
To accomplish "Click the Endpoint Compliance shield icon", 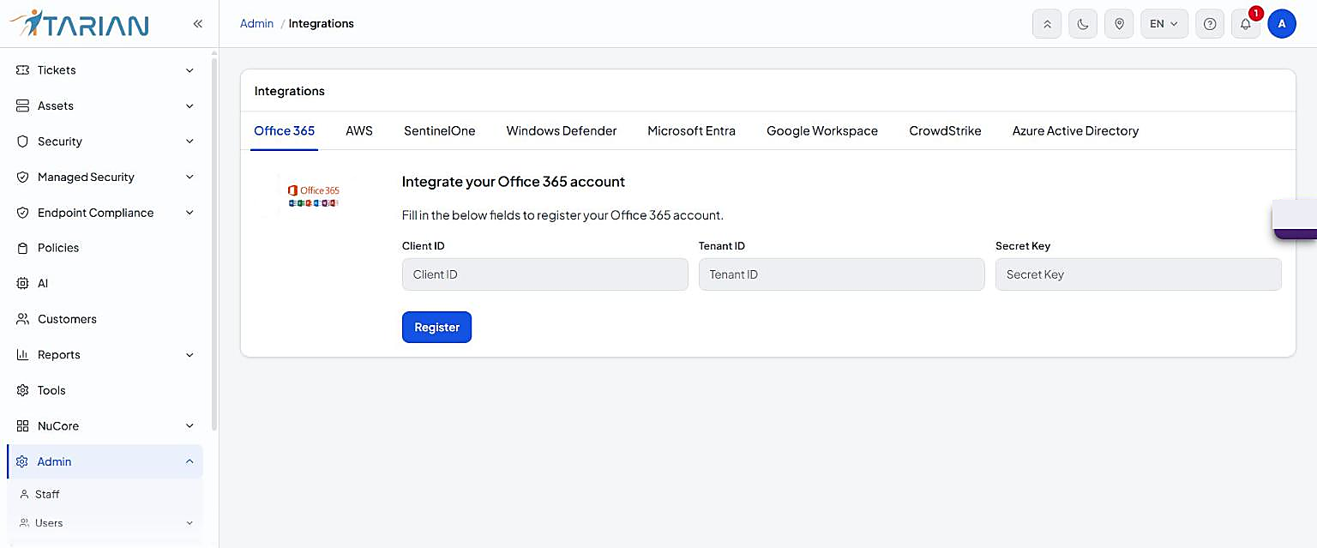I will [23, 213].
